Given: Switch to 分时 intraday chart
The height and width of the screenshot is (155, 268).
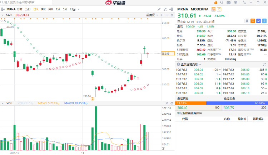Looking at the screenshot, I should (x=20, y=9).
